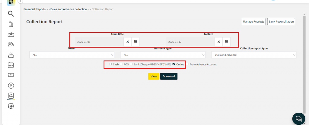The image size is (309, 125).
Task: Click the yellow View button
Action: 154,76
